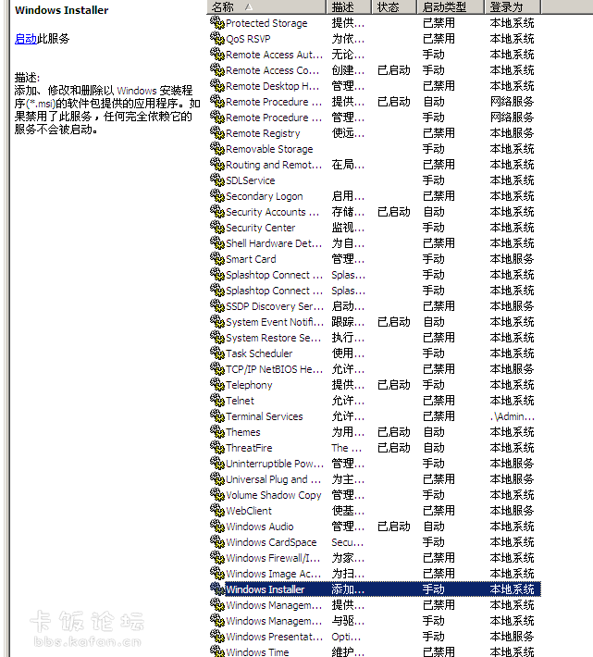Viewport: 593px width, 657px height.
Task: Select the Remote Access Connection service name
Action: coord(274,70)
